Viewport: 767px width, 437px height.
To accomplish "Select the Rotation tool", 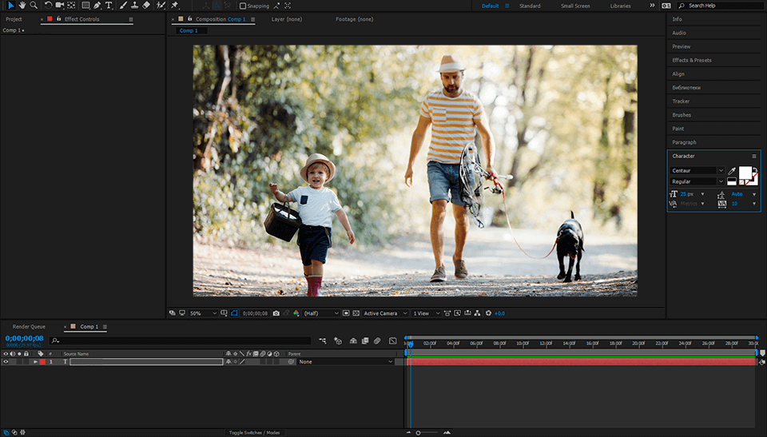I will 48,6.
